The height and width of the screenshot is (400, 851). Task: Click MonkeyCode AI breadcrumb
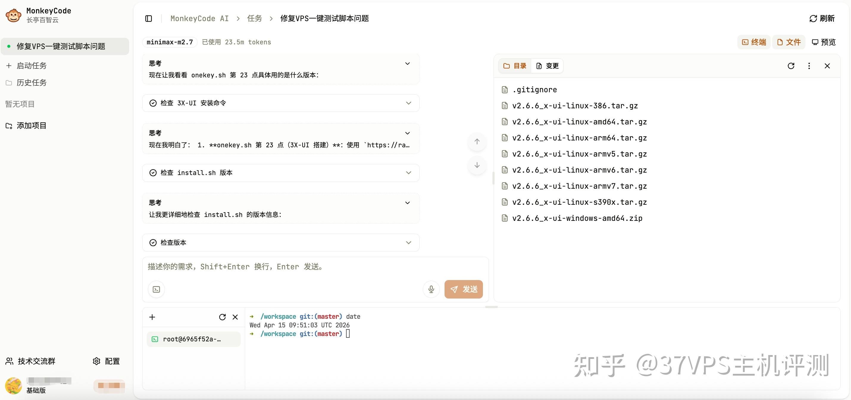200,18
